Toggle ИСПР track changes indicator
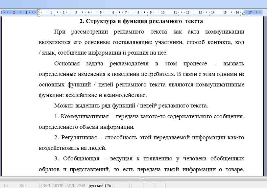Screen dimensions: 267x188 click(58, 185)
